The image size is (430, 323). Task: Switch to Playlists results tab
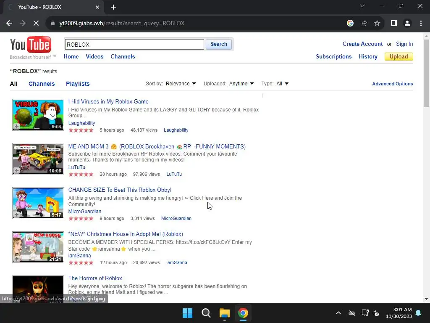coord(78,84)
